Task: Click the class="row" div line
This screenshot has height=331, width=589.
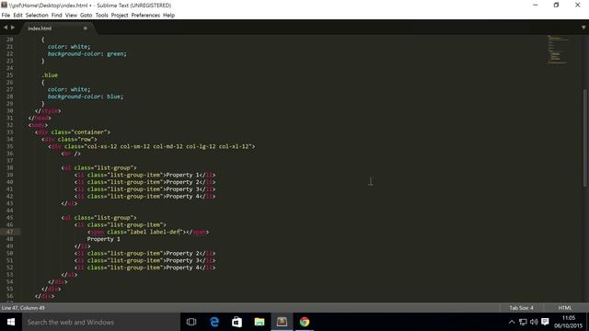Action: [x=69, y=139]
